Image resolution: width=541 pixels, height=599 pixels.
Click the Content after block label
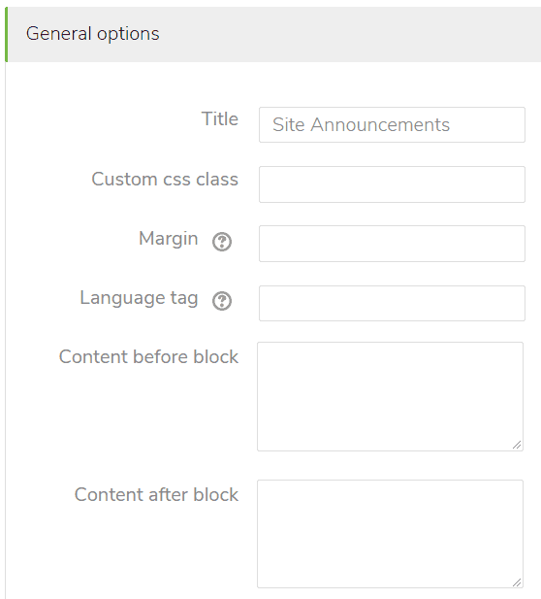pos(156,495)
